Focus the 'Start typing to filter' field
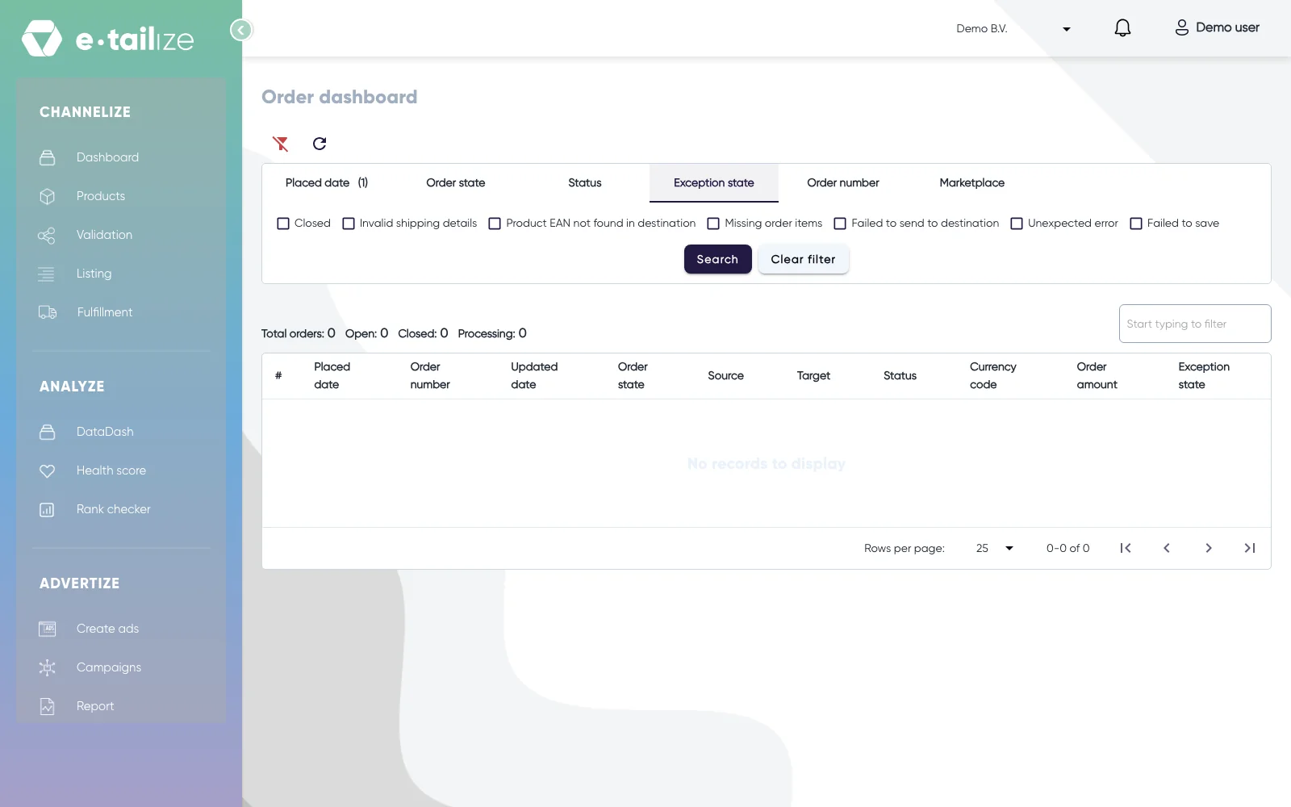 click(x=1195, y=324)
